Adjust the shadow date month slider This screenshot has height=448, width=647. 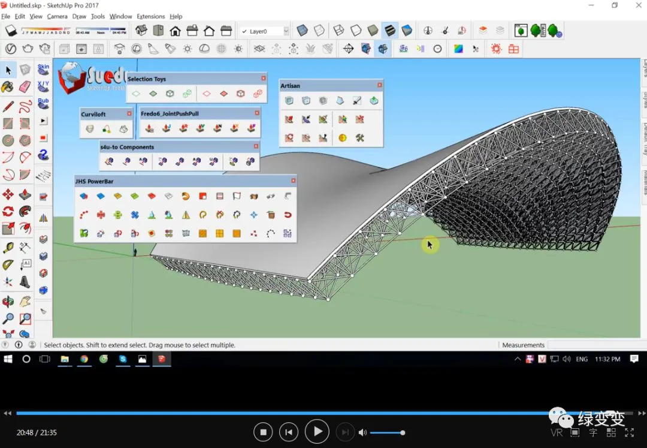46,31
